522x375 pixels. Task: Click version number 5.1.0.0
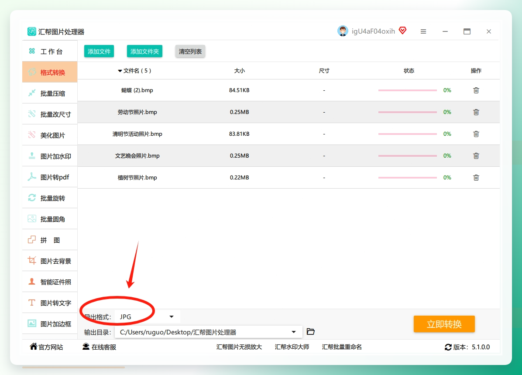tap(481, 347)
